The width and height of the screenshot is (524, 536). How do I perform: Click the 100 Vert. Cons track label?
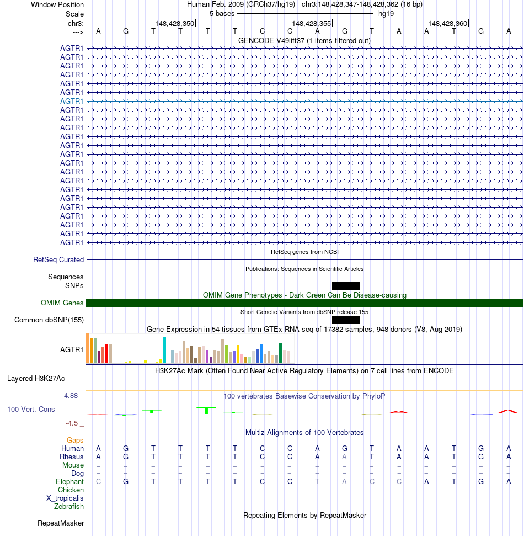(31, 410)
